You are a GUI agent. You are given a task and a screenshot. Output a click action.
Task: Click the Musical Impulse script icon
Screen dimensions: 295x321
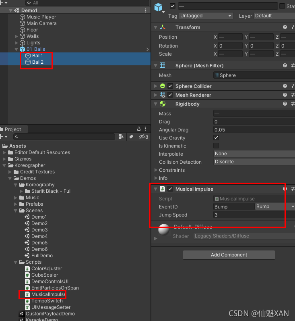[x=163, y=189]
